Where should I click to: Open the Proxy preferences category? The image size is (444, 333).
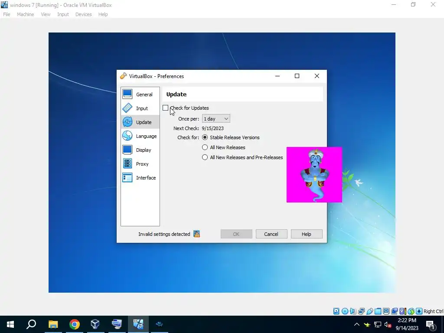pyautogui.click(x=140, y=163)
